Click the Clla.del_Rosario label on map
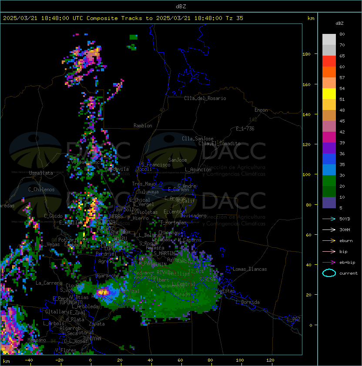 pos(205,98)
